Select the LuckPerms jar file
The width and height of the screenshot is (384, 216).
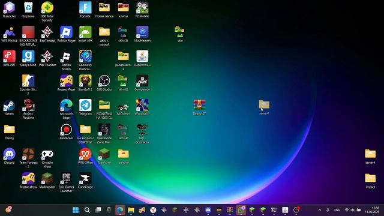[142, 58]
